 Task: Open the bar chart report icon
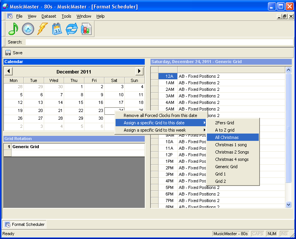(86, 29)
